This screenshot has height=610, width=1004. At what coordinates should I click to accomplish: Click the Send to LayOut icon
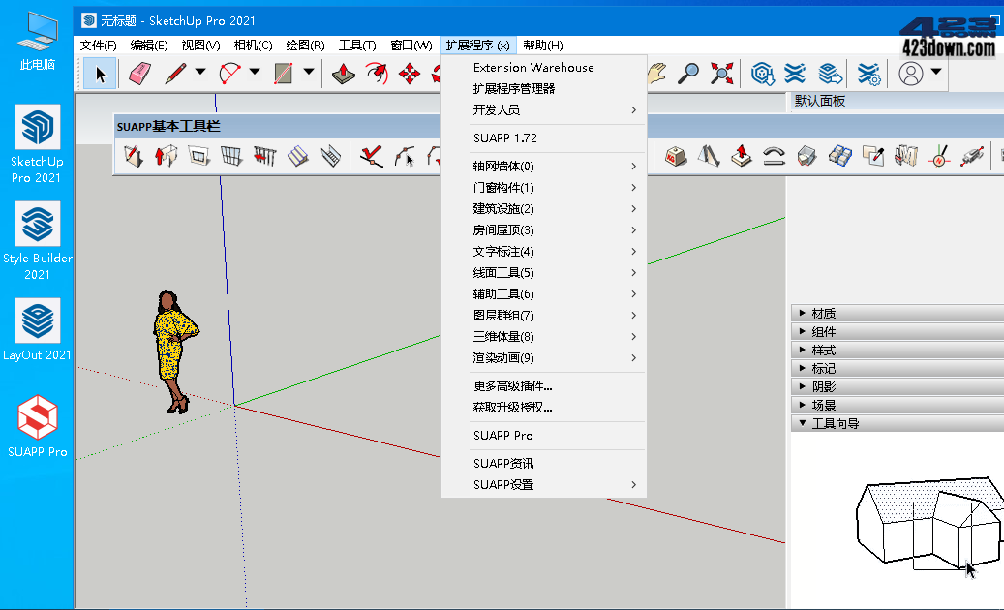pyautogui.click(x=830, y=74)
